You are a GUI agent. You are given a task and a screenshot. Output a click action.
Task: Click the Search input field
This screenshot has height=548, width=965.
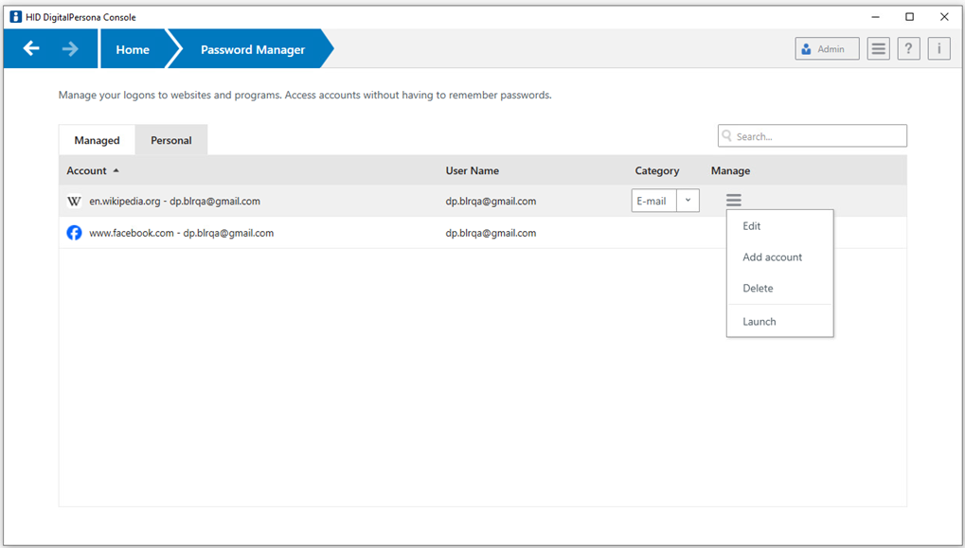pyautogui.click(x=817, y=136)
